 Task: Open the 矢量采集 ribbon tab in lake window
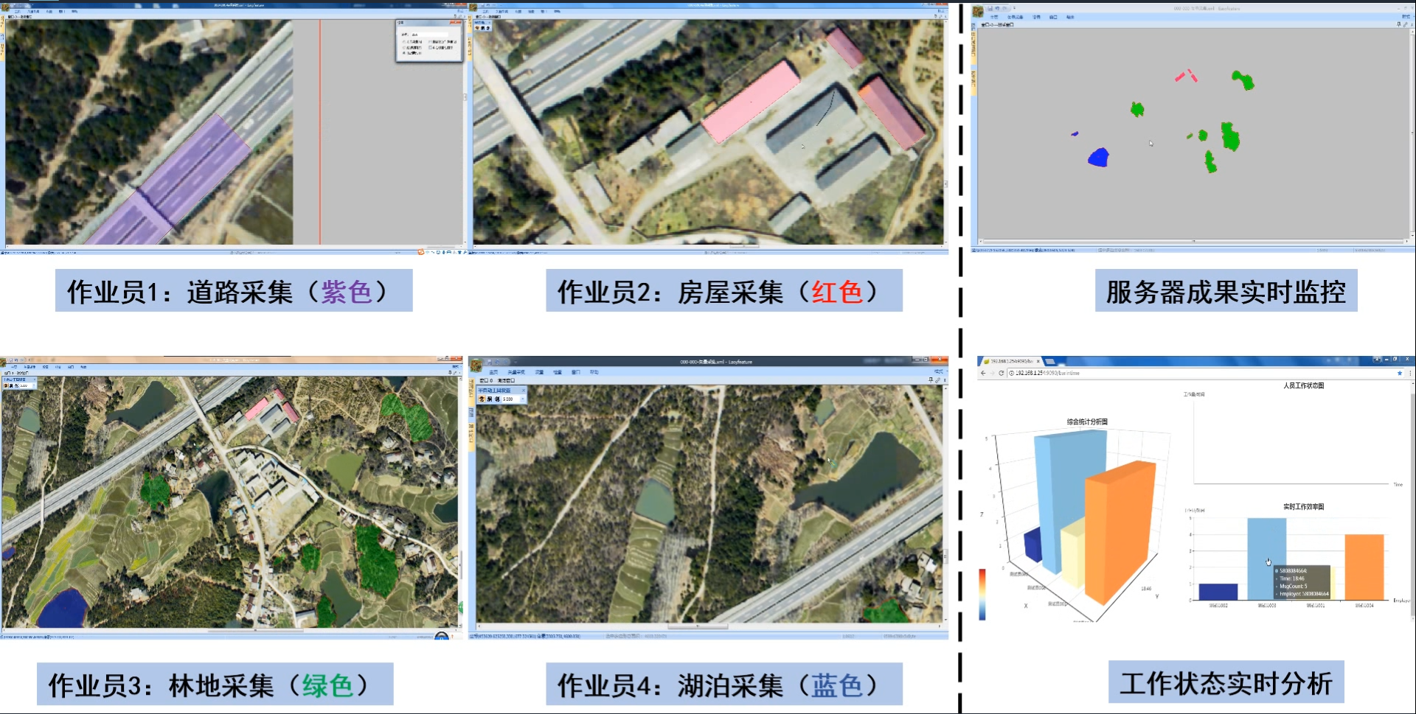[x=516, y=372]
